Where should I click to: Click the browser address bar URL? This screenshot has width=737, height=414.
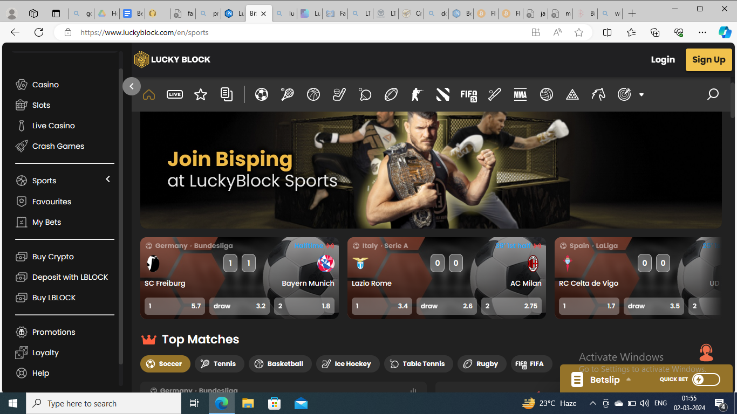coord(145,32)
